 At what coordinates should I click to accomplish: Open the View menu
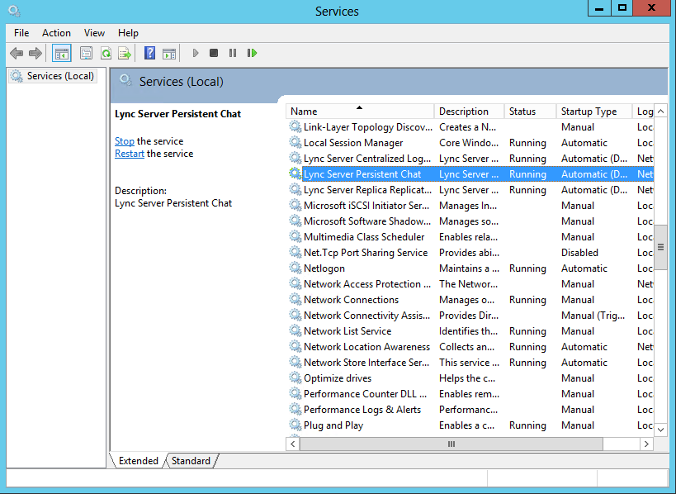point(94,33)
